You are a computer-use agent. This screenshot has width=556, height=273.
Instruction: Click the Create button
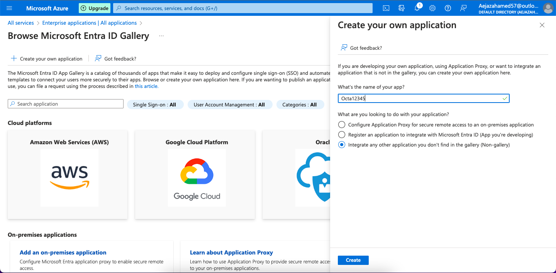pyautogui.click(x=353, y=260)
